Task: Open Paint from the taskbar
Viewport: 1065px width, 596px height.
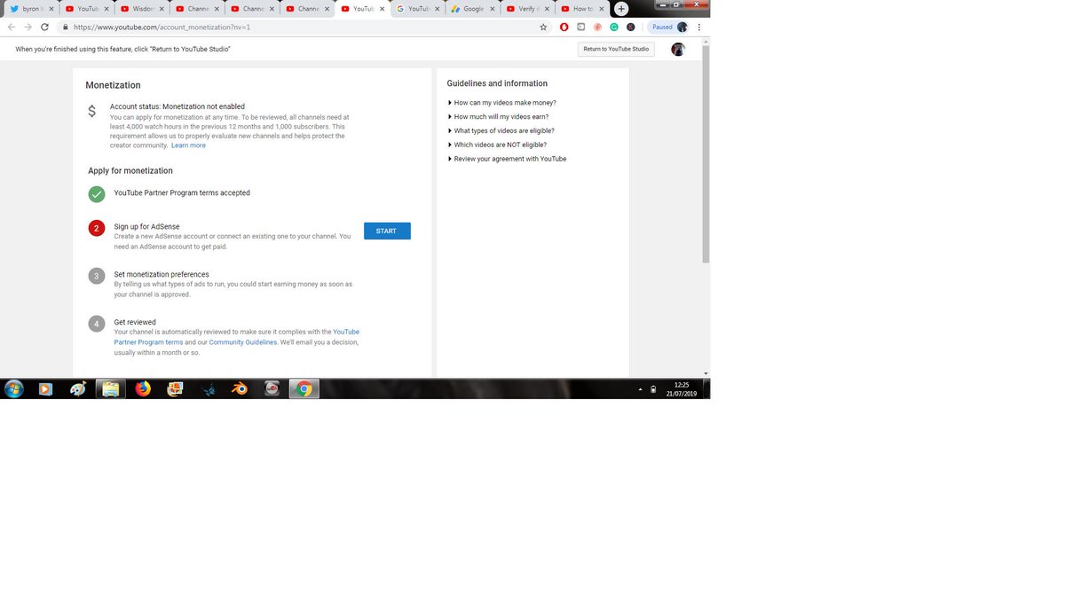Action: point(78,388)
